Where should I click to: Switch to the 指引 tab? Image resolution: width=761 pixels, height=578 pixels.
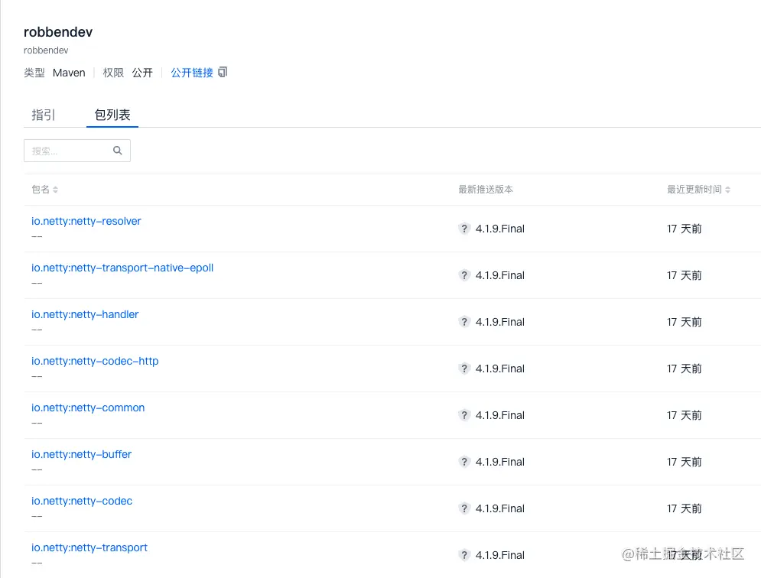point(44,115)
